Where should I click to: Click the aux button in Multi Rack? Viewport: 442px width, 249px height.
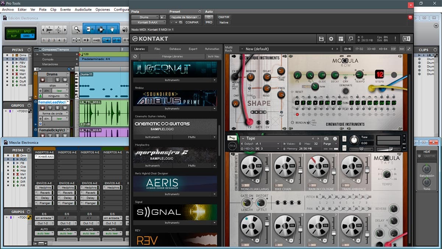click(401, 49)
